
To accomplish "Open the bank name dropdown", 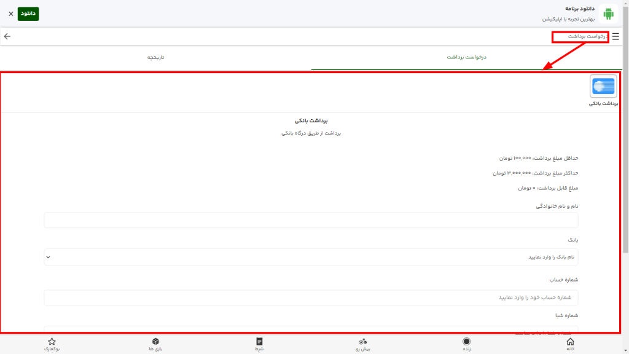I will coord(311,258).
